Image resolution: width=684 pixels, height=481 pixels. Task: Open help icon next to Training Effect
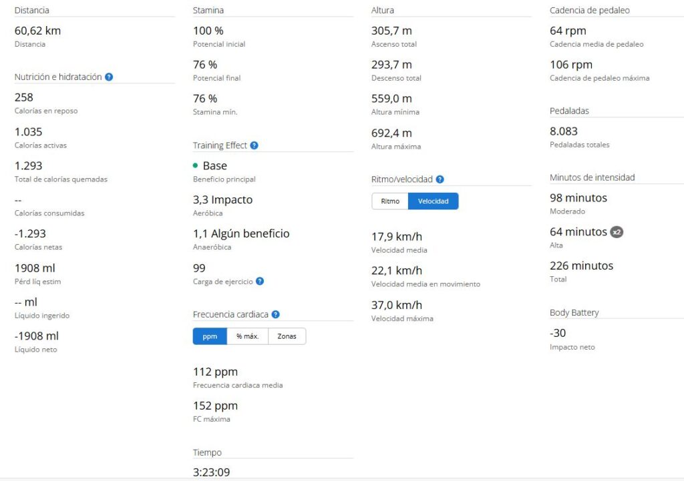(254, 145)
